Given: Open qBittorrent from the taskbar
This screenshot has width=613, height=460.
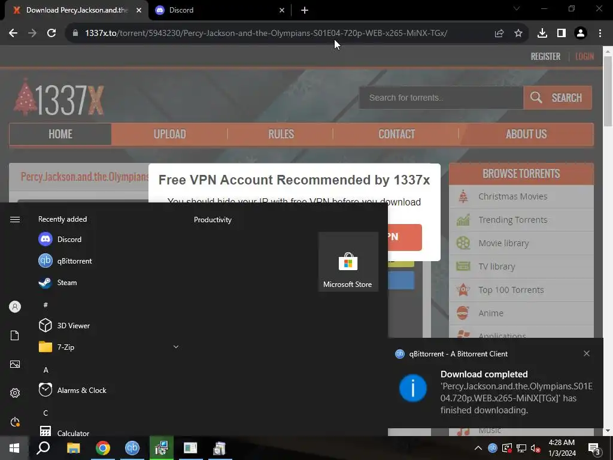Looking at the screenshot, I should [132, 448].
